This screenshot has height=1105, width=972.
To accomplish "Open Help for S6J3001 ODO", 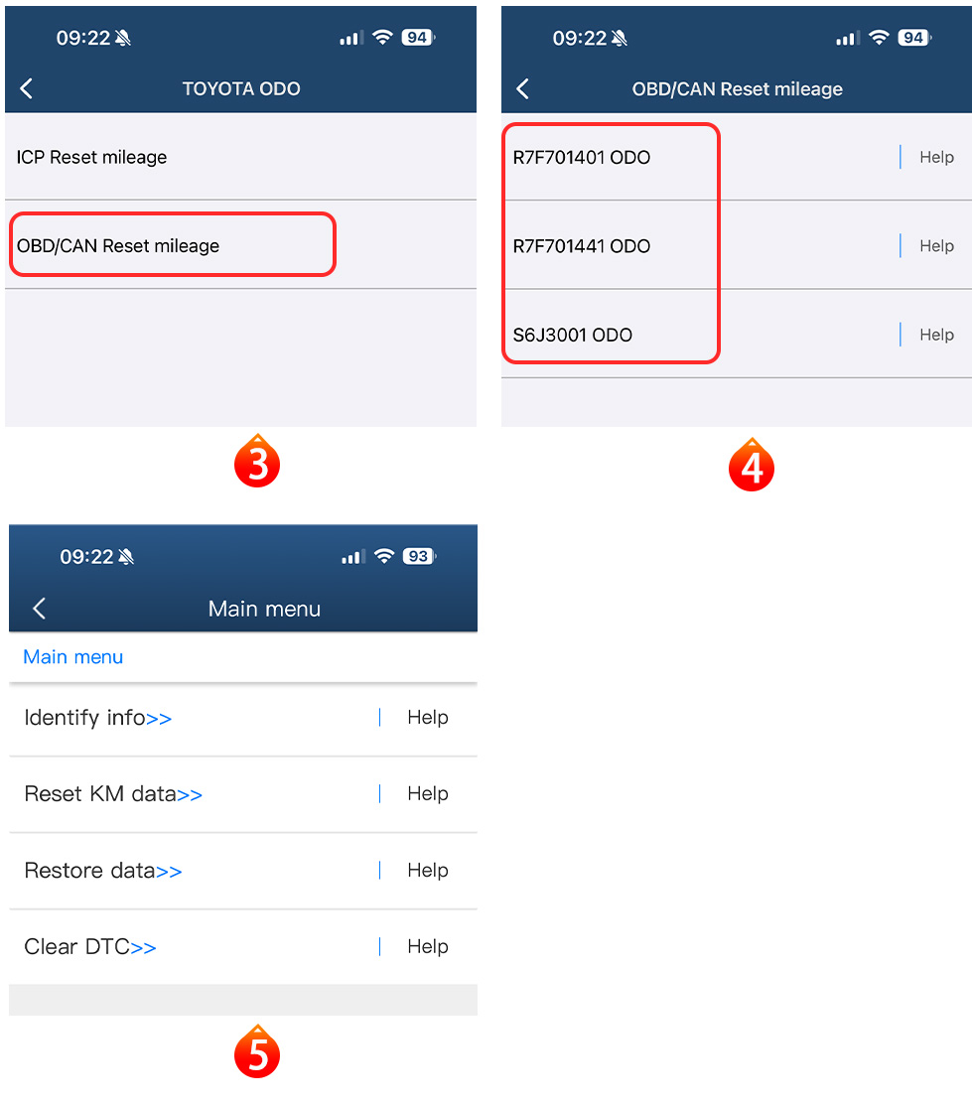I will point(936,335).
